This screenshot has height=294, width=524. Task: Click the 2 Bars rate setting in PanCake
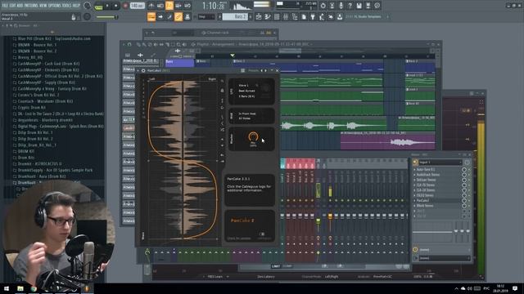pos(247,96)
